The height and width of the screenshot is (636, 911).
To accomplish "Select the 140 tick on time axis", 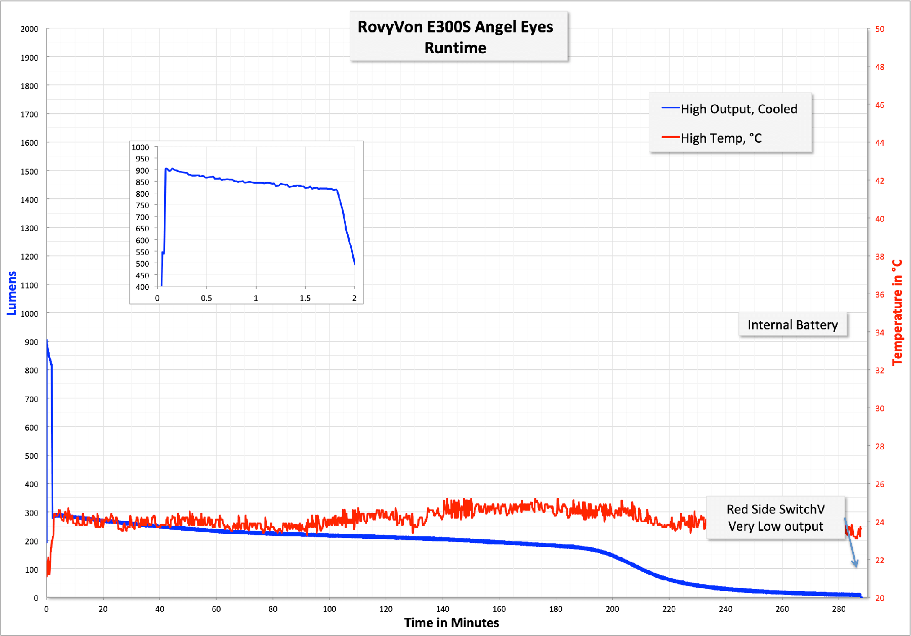I will [x=442, y=609].
